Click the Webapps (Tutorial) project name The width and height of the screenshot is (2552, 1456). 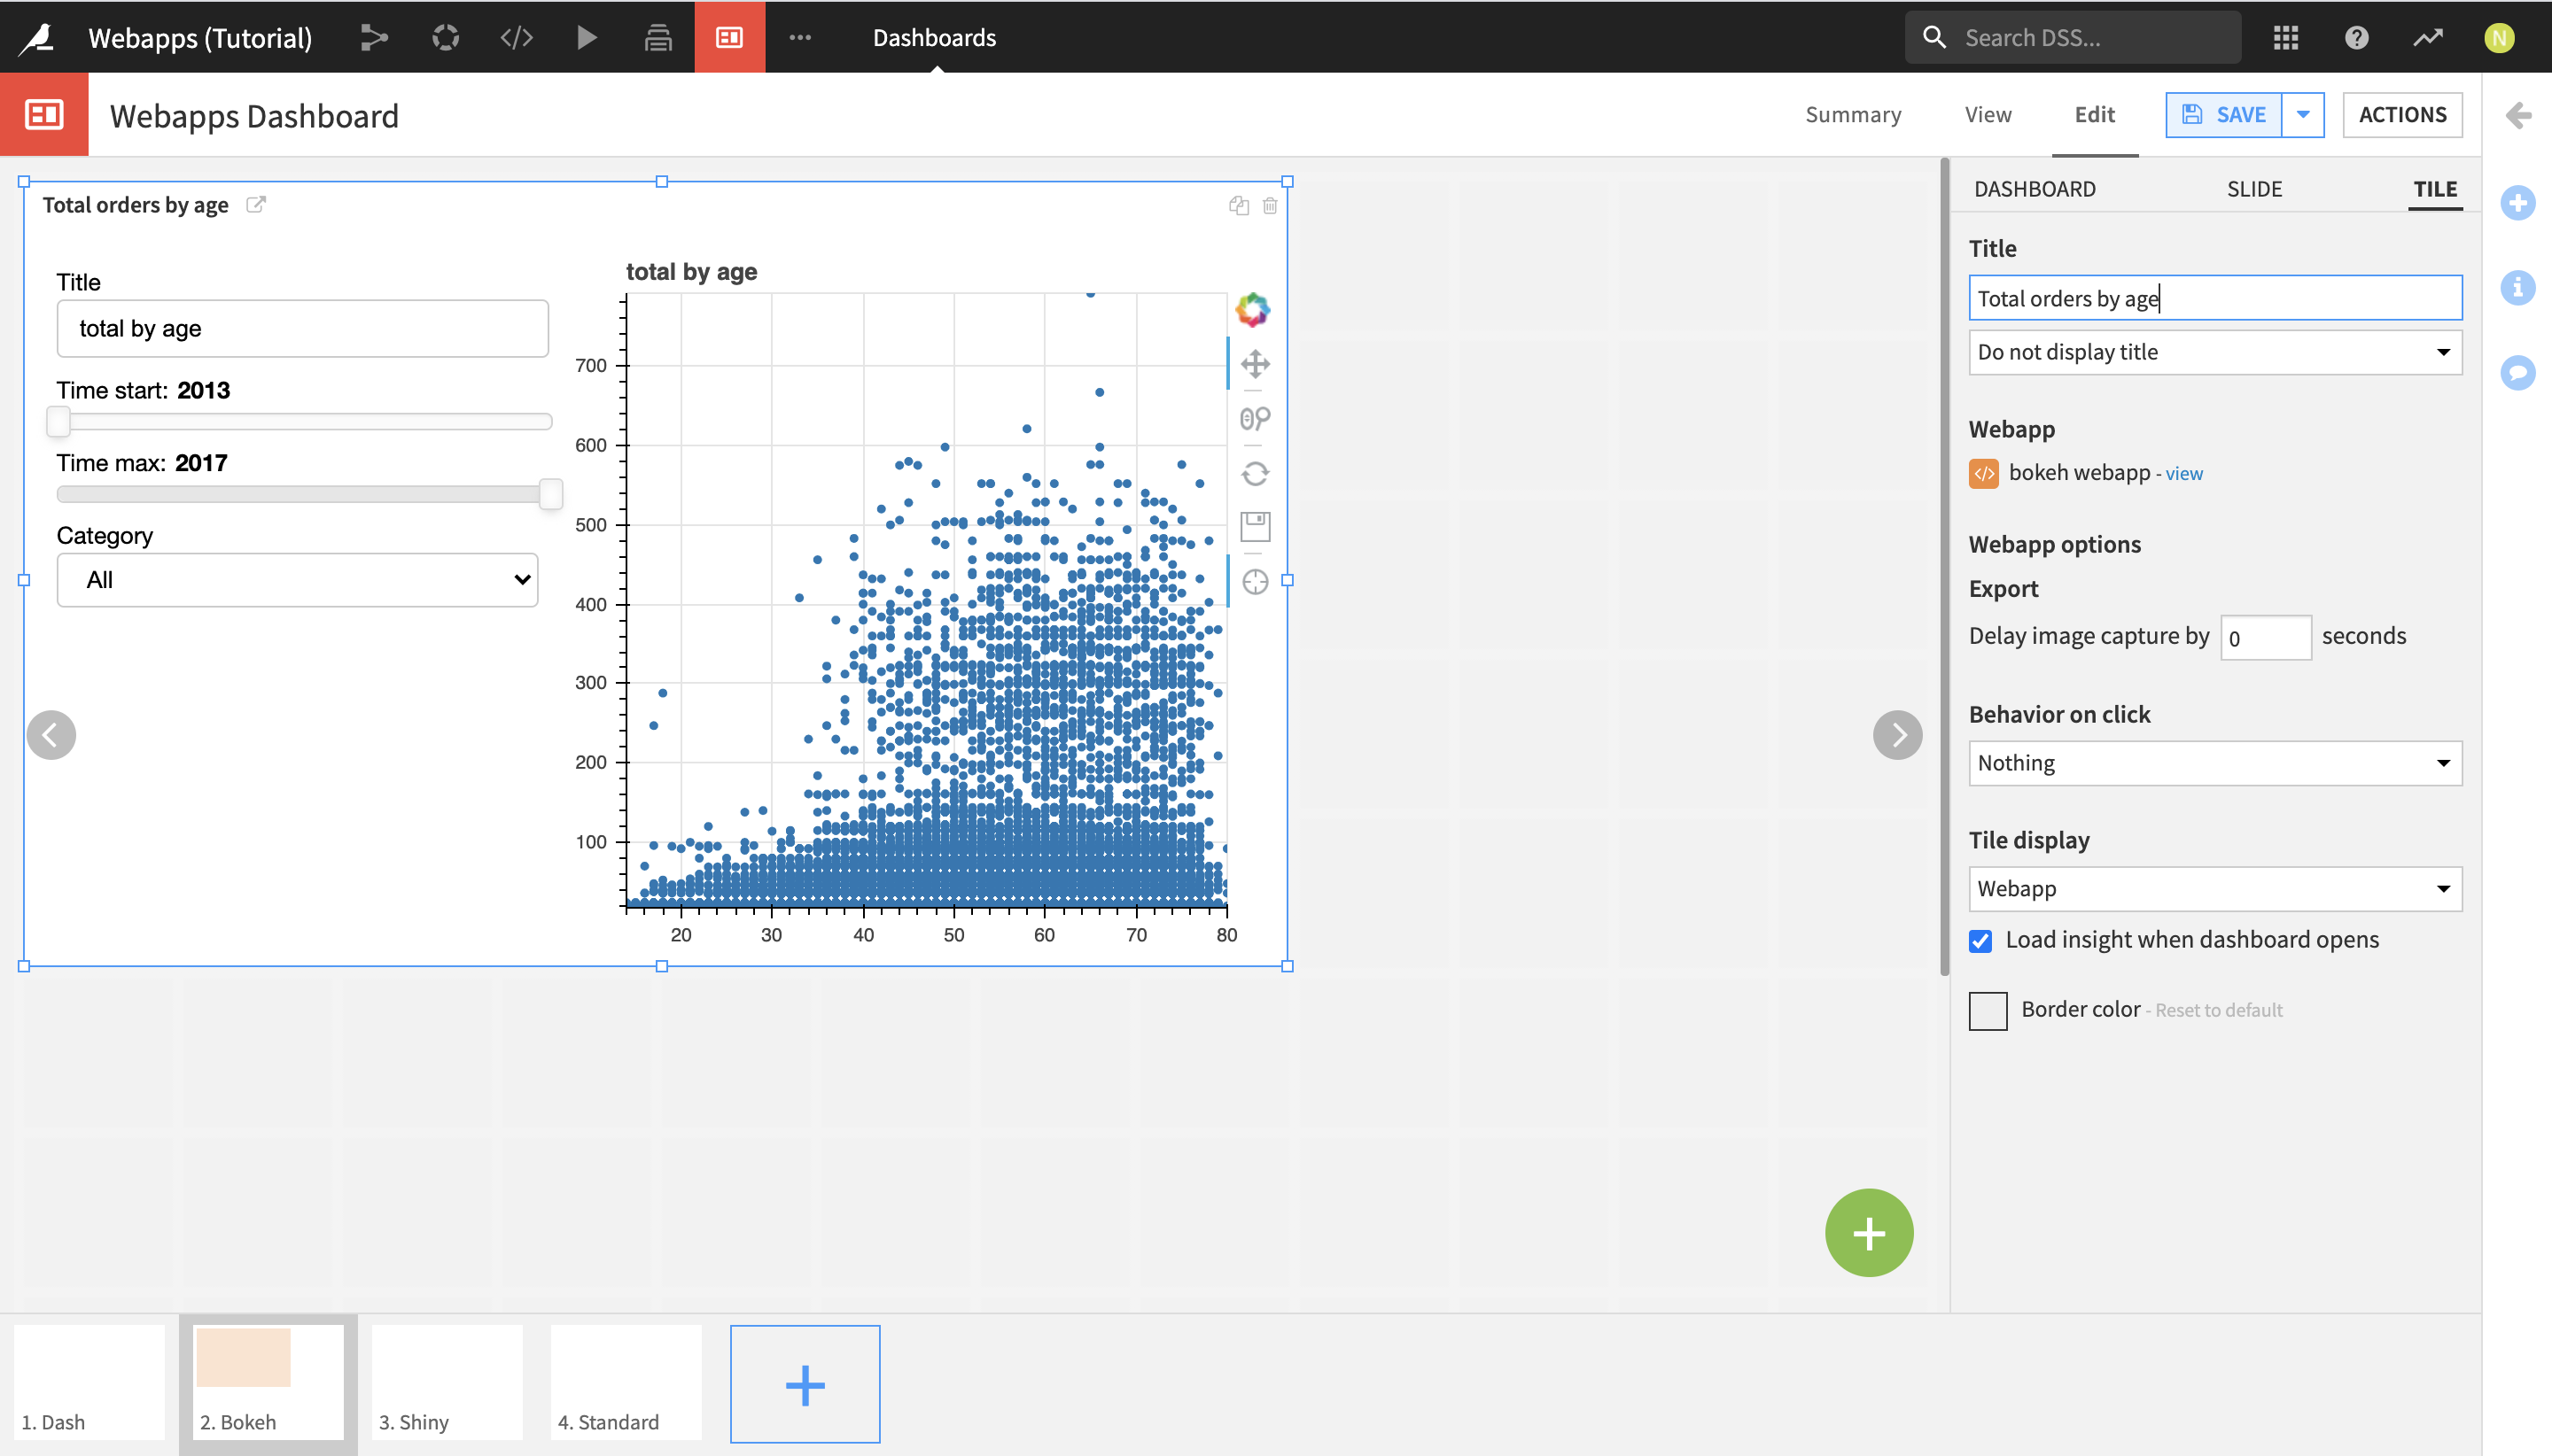tap(200, 38)
